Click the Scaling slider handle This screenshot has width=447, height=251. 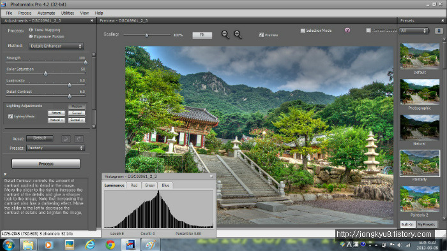click(147, 35)
